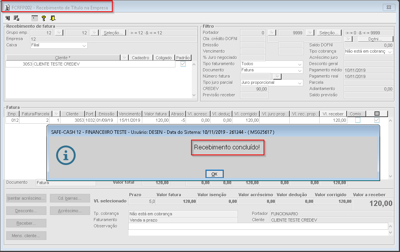This screenshot has width=400, height=252.
Task: Toggle selection checkbox of invoice row 012
Action: (x=377, y=120)
